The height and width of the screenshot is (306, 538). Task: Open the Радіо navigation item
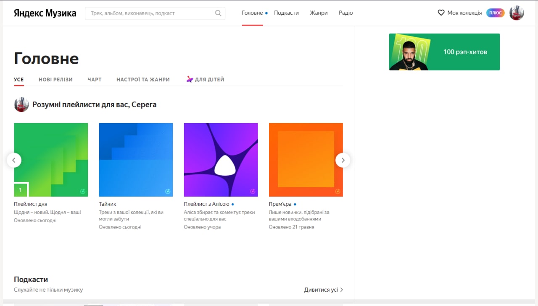click(x=346, y=13)
